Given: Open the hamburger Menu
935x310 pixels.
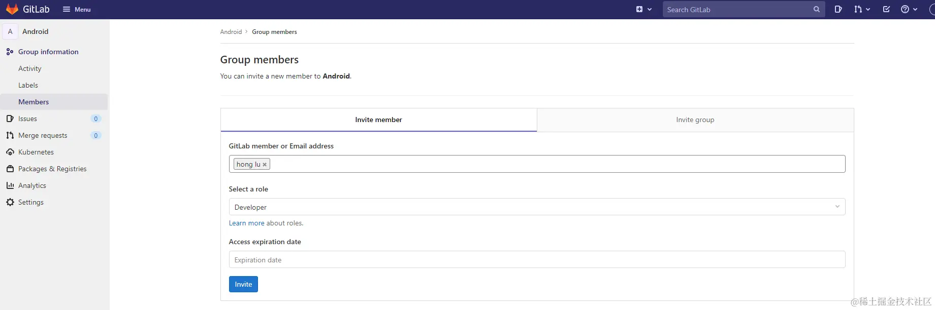Looking at the screenshot, I should pyautogui.click(x=77, y=9).
